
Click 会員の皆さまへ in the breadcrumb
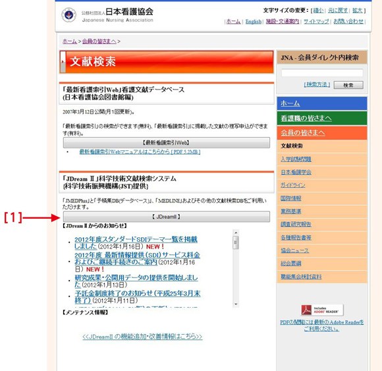tap(99, 42)
